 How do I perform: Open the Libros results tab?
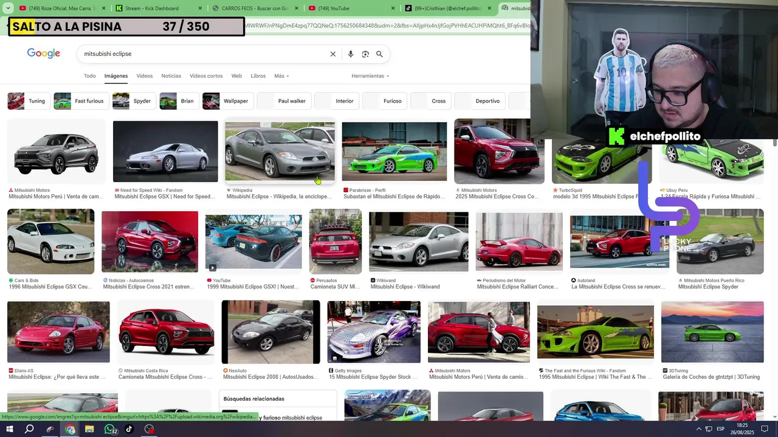[258, 76]
